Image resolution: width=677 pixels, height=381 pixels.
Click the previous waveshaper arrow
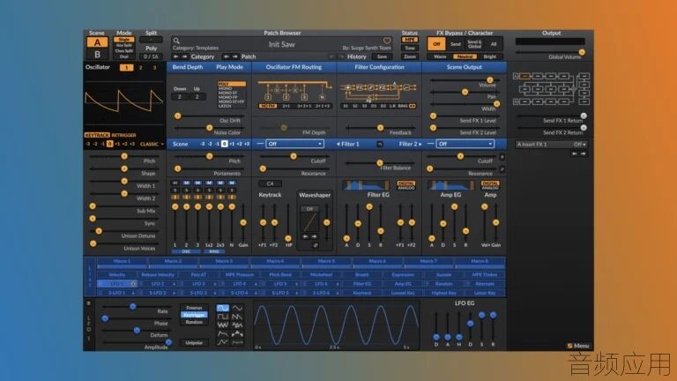(x=305, y=236)
